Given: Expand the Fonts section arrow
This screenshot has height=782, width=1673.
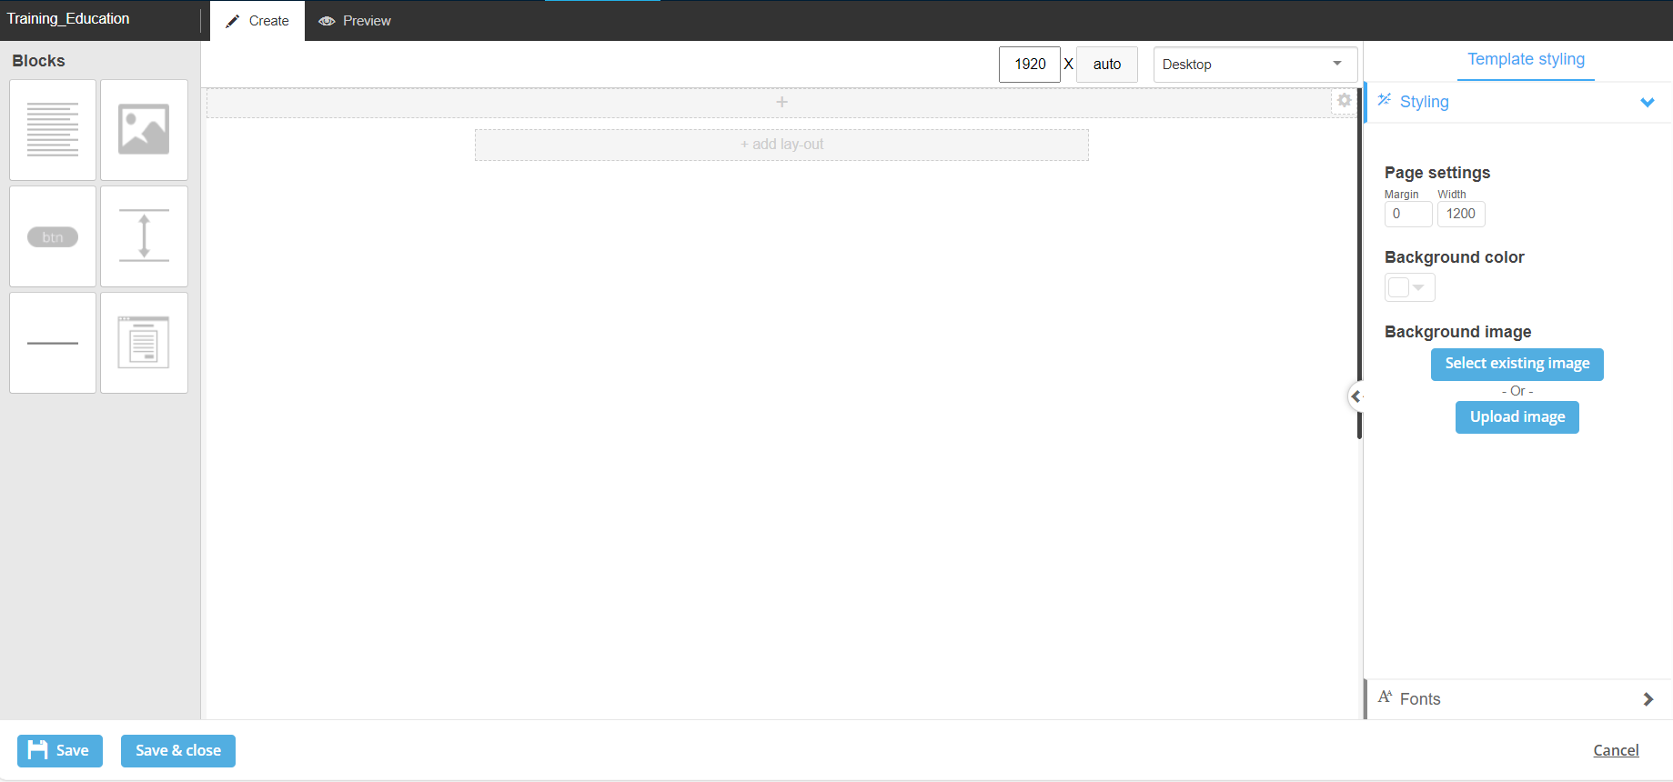Looking at the screenshot, I should pos(1648,699).
